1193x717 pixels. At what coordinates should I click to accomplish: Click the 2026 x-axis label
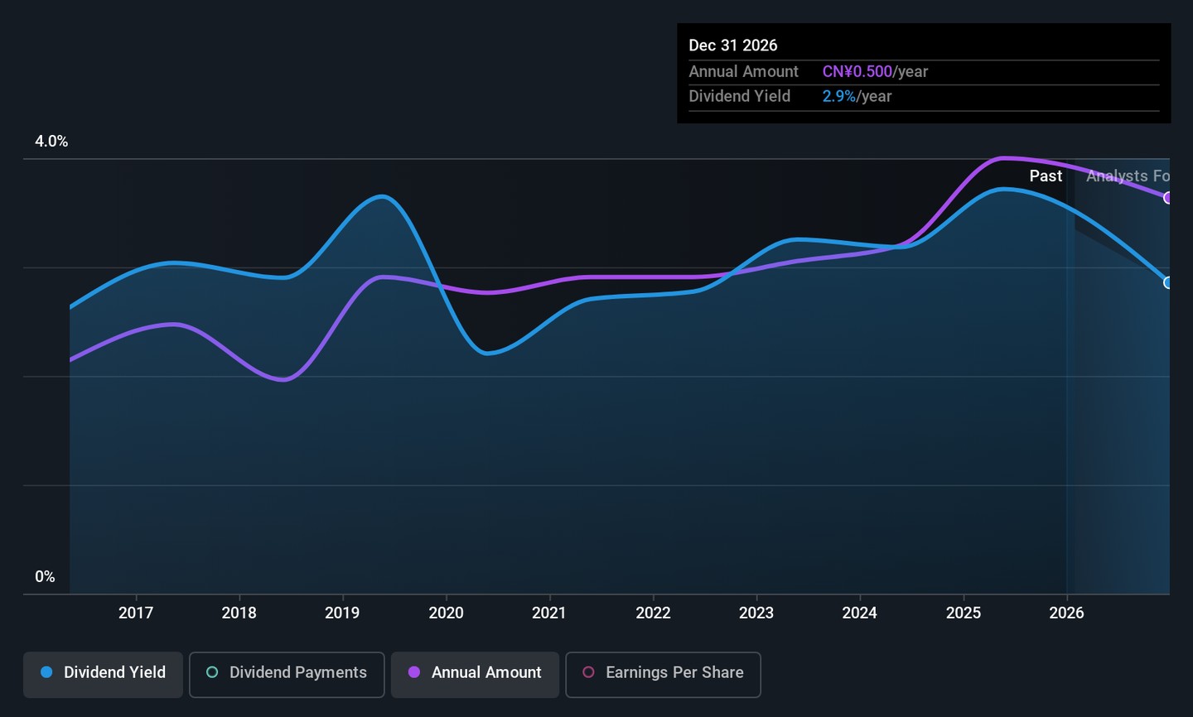coord(1066,613)
